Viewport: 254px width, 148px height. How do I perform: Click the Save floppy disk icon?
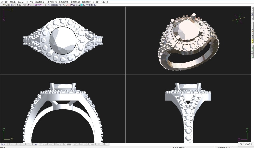click(6, 5)
